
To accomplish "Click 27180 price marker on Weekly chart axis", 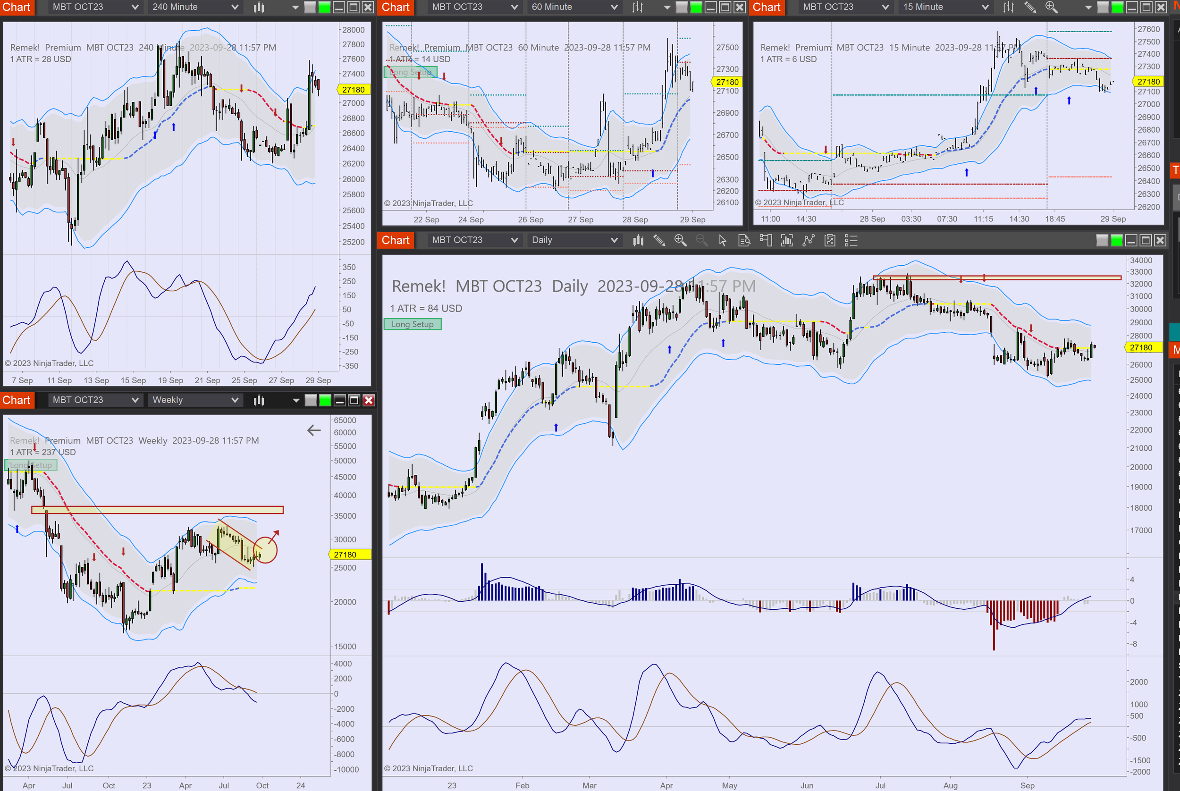I will [x=349, y=555].
